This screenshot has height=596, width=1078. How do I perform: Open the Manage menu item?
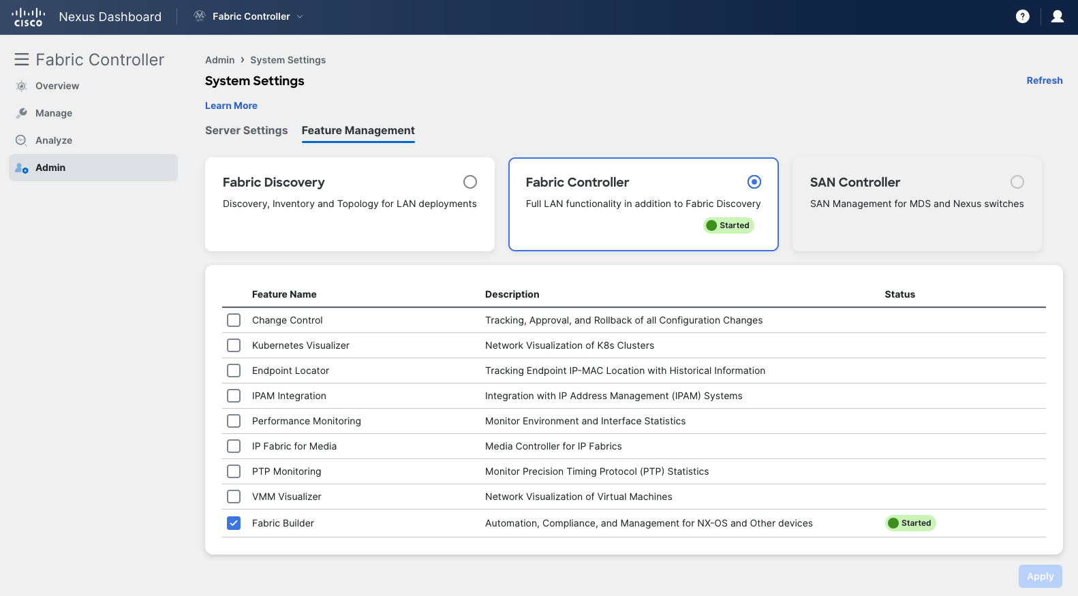click(x=93, y=113)
